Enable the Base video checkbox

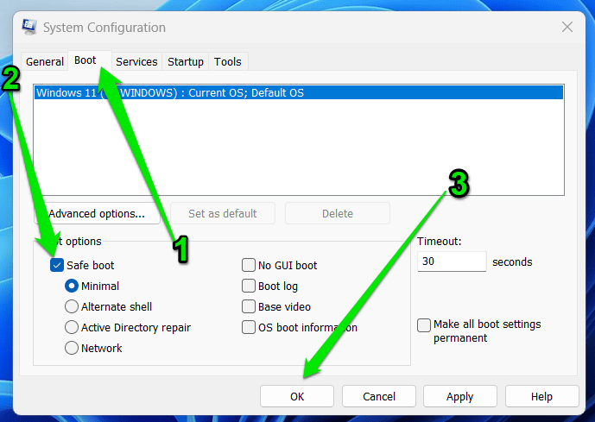(x=249, y=306)
